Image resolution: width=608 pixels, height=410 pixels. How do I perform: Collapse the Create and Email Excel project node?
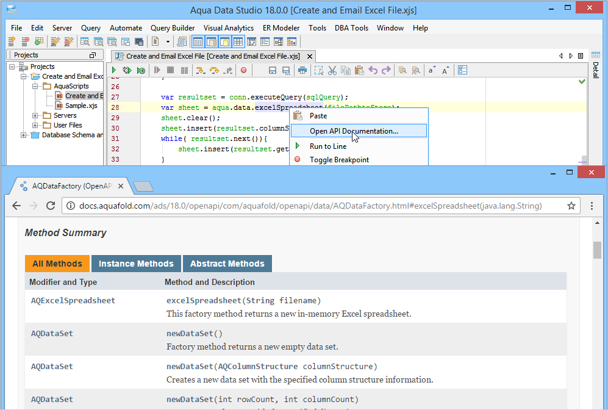(24, 76)
